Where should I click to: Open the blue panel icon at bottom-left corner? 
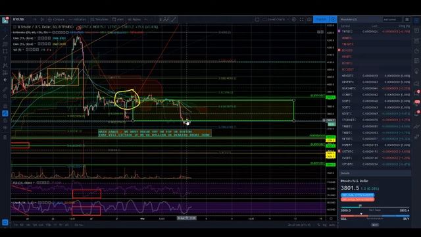point(5,223)
